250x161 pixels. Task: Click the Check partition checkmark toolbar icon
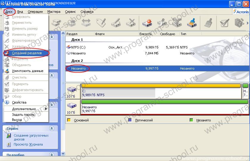coord(224,22)
